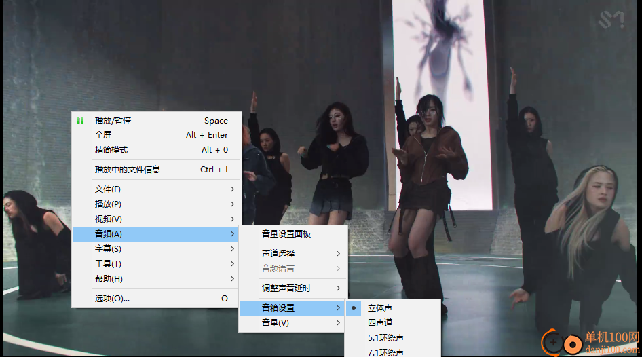Expand arrow next to 播放(P)
The height and width of the screenshot is (357, 642).
click(x=232, y=204)
